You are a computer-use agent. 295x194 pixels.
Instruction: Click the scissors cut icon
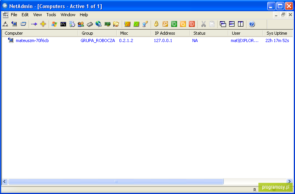point(203,24)
